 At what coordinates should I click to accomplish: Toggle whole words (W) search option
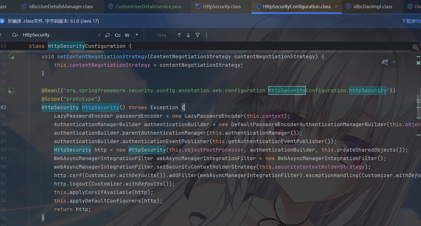click(127, 35)
